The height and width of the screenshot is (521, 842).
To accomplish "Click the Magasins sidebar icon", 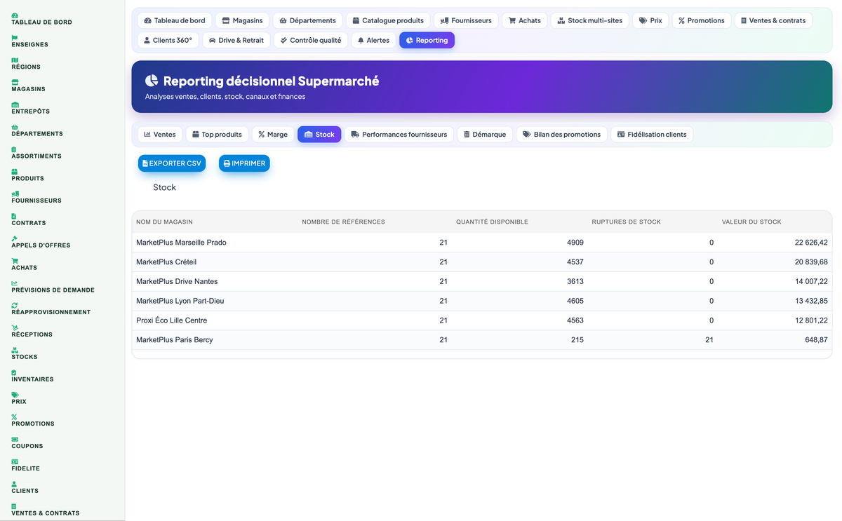I will (x=15, y=82).
